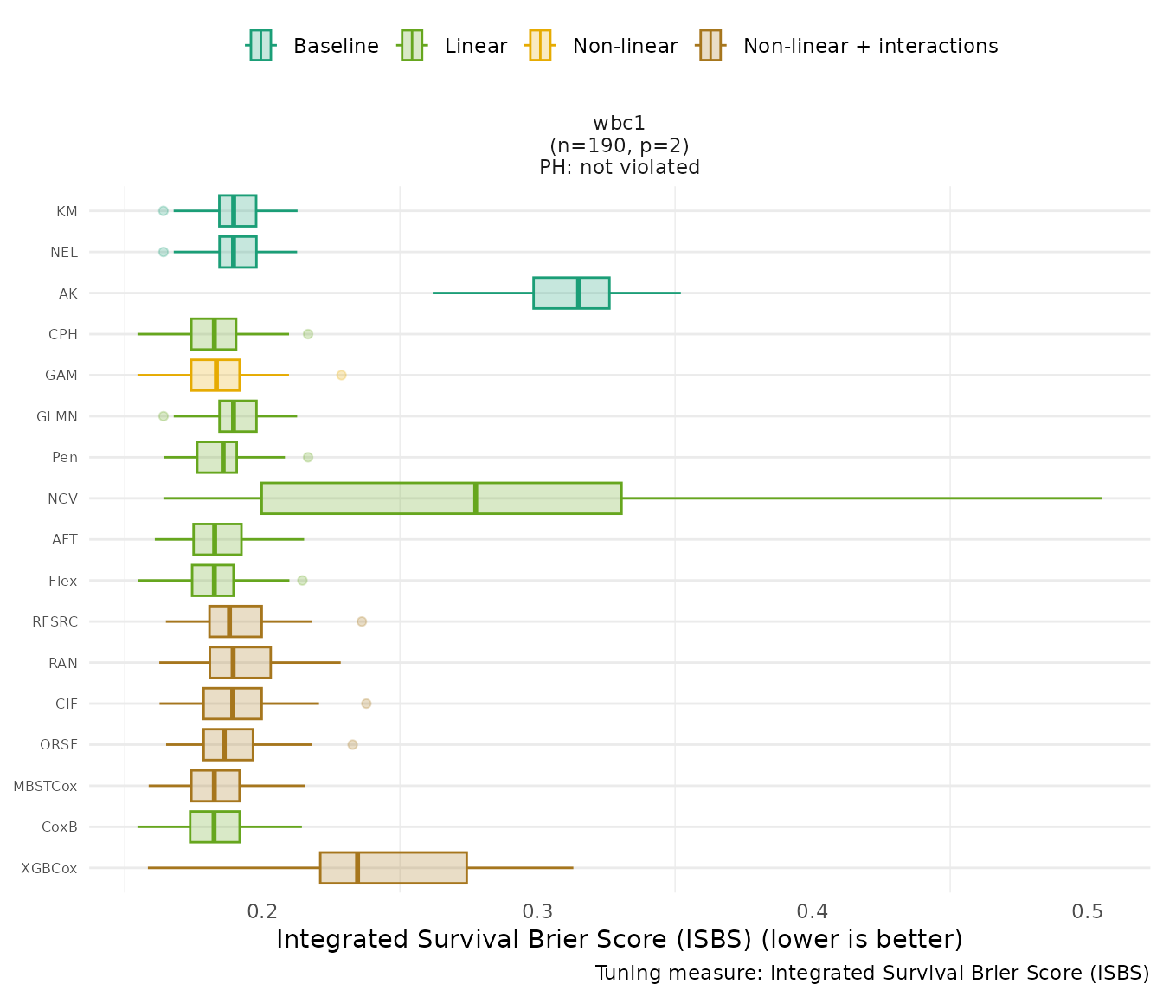The image size is (1163, 997).
Task: Click the brown Non-linear + interactions legend key
Action: point(710,46)
